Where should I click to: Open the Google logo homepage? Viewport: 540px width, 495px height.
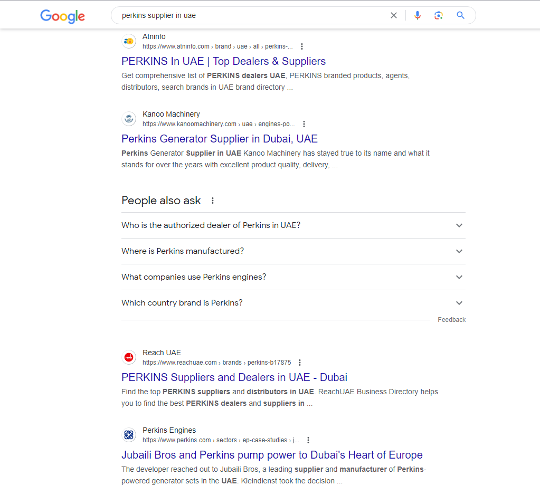click(x=62, y=16)
